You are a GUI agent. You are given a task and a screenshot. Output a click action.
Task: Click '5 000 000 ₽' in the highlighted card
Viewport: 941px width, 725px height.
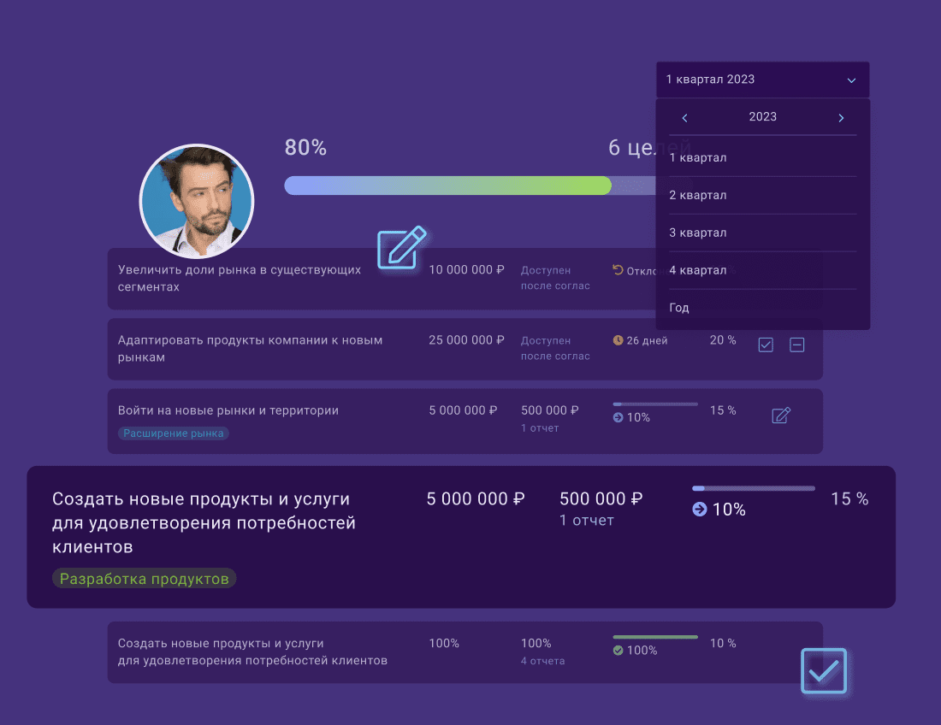(x=476, y=499)
